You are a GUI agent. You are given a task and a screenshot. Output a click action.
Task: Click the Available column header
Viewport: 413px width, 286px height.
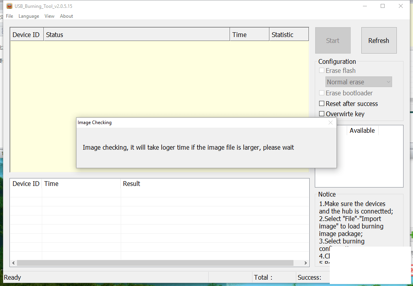click(x=362, y=130)
